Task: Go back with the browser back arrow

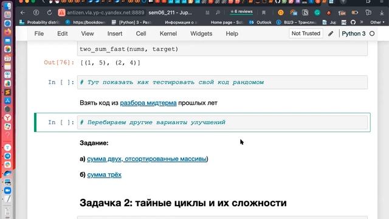Action: [x=23, y=13]
